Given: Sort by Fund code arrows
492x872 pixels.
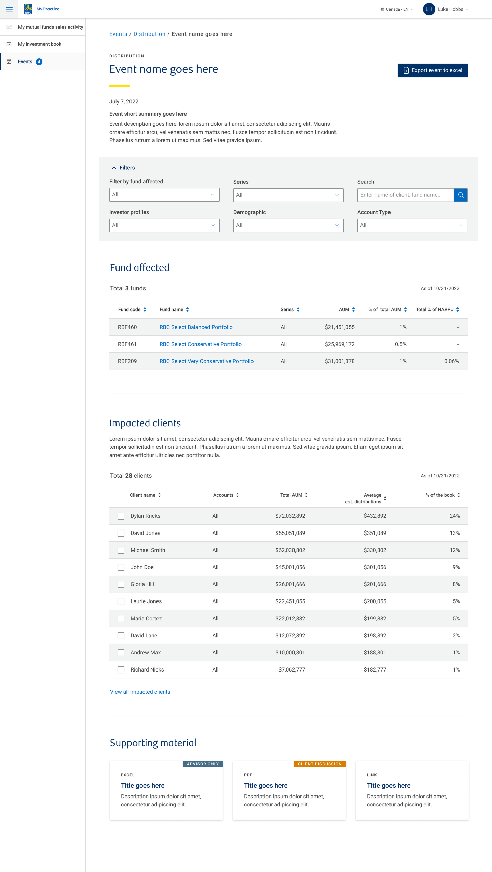Looking at the screenshot, I should [x=145, y=309].
